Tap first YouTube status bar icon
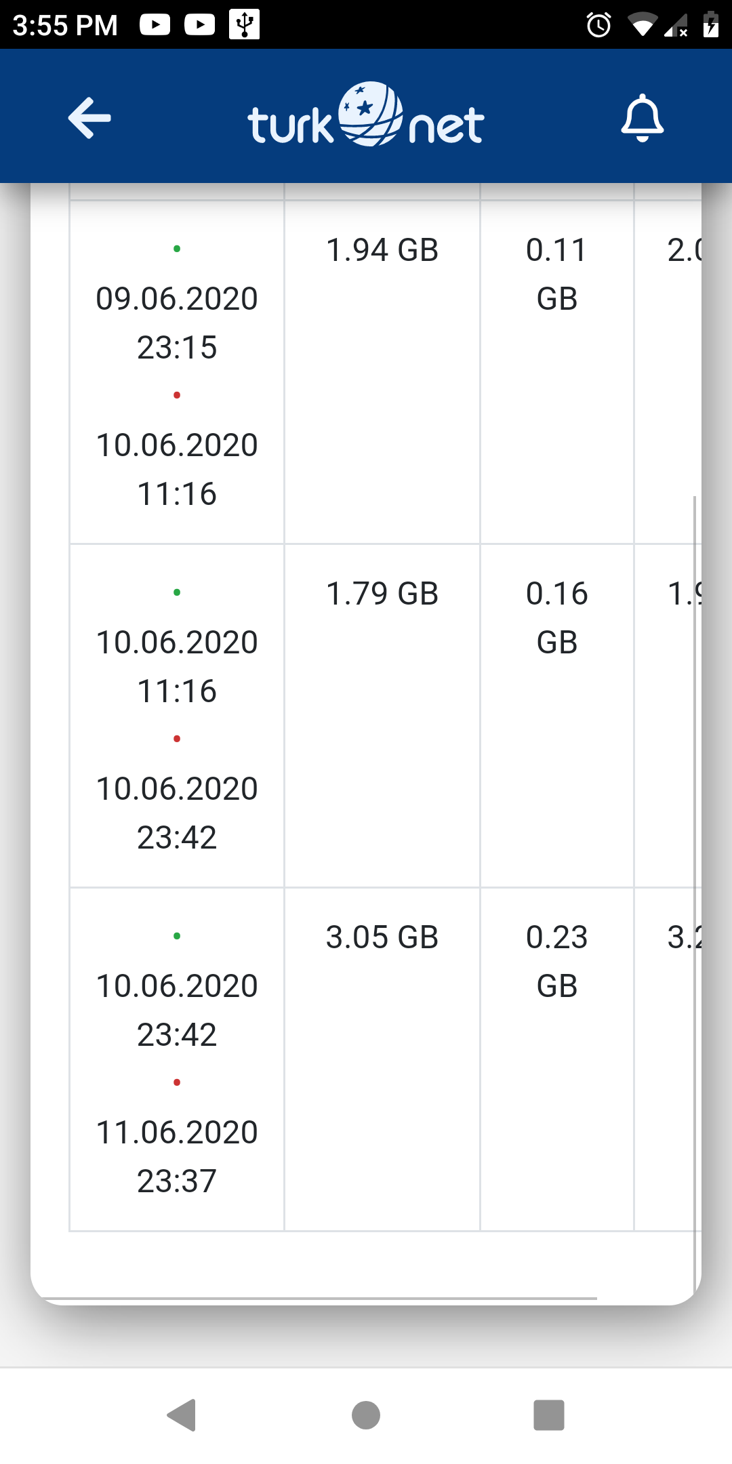The height and width of the screenshot is (1464, 732). (x=155, y=25)
